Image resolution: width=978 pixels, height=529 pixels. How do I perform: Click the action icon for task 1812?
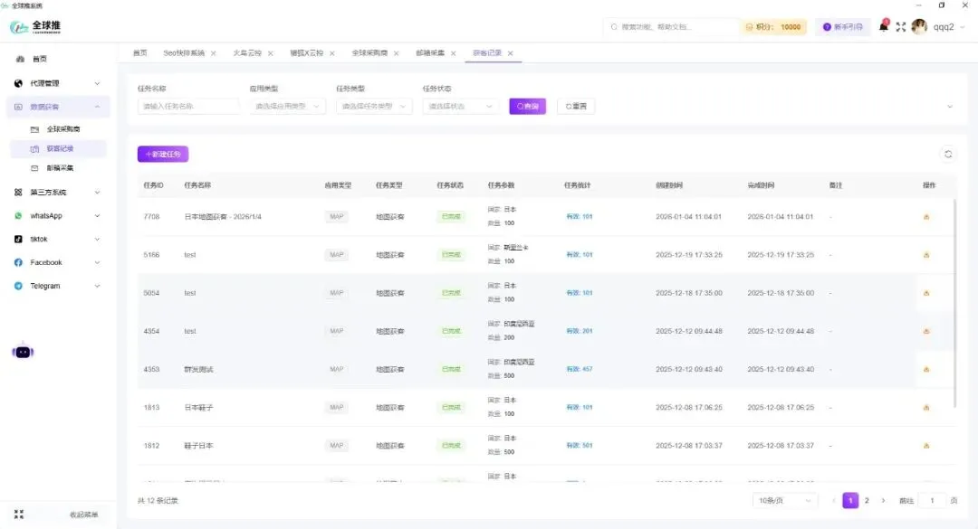coord(926,446)
